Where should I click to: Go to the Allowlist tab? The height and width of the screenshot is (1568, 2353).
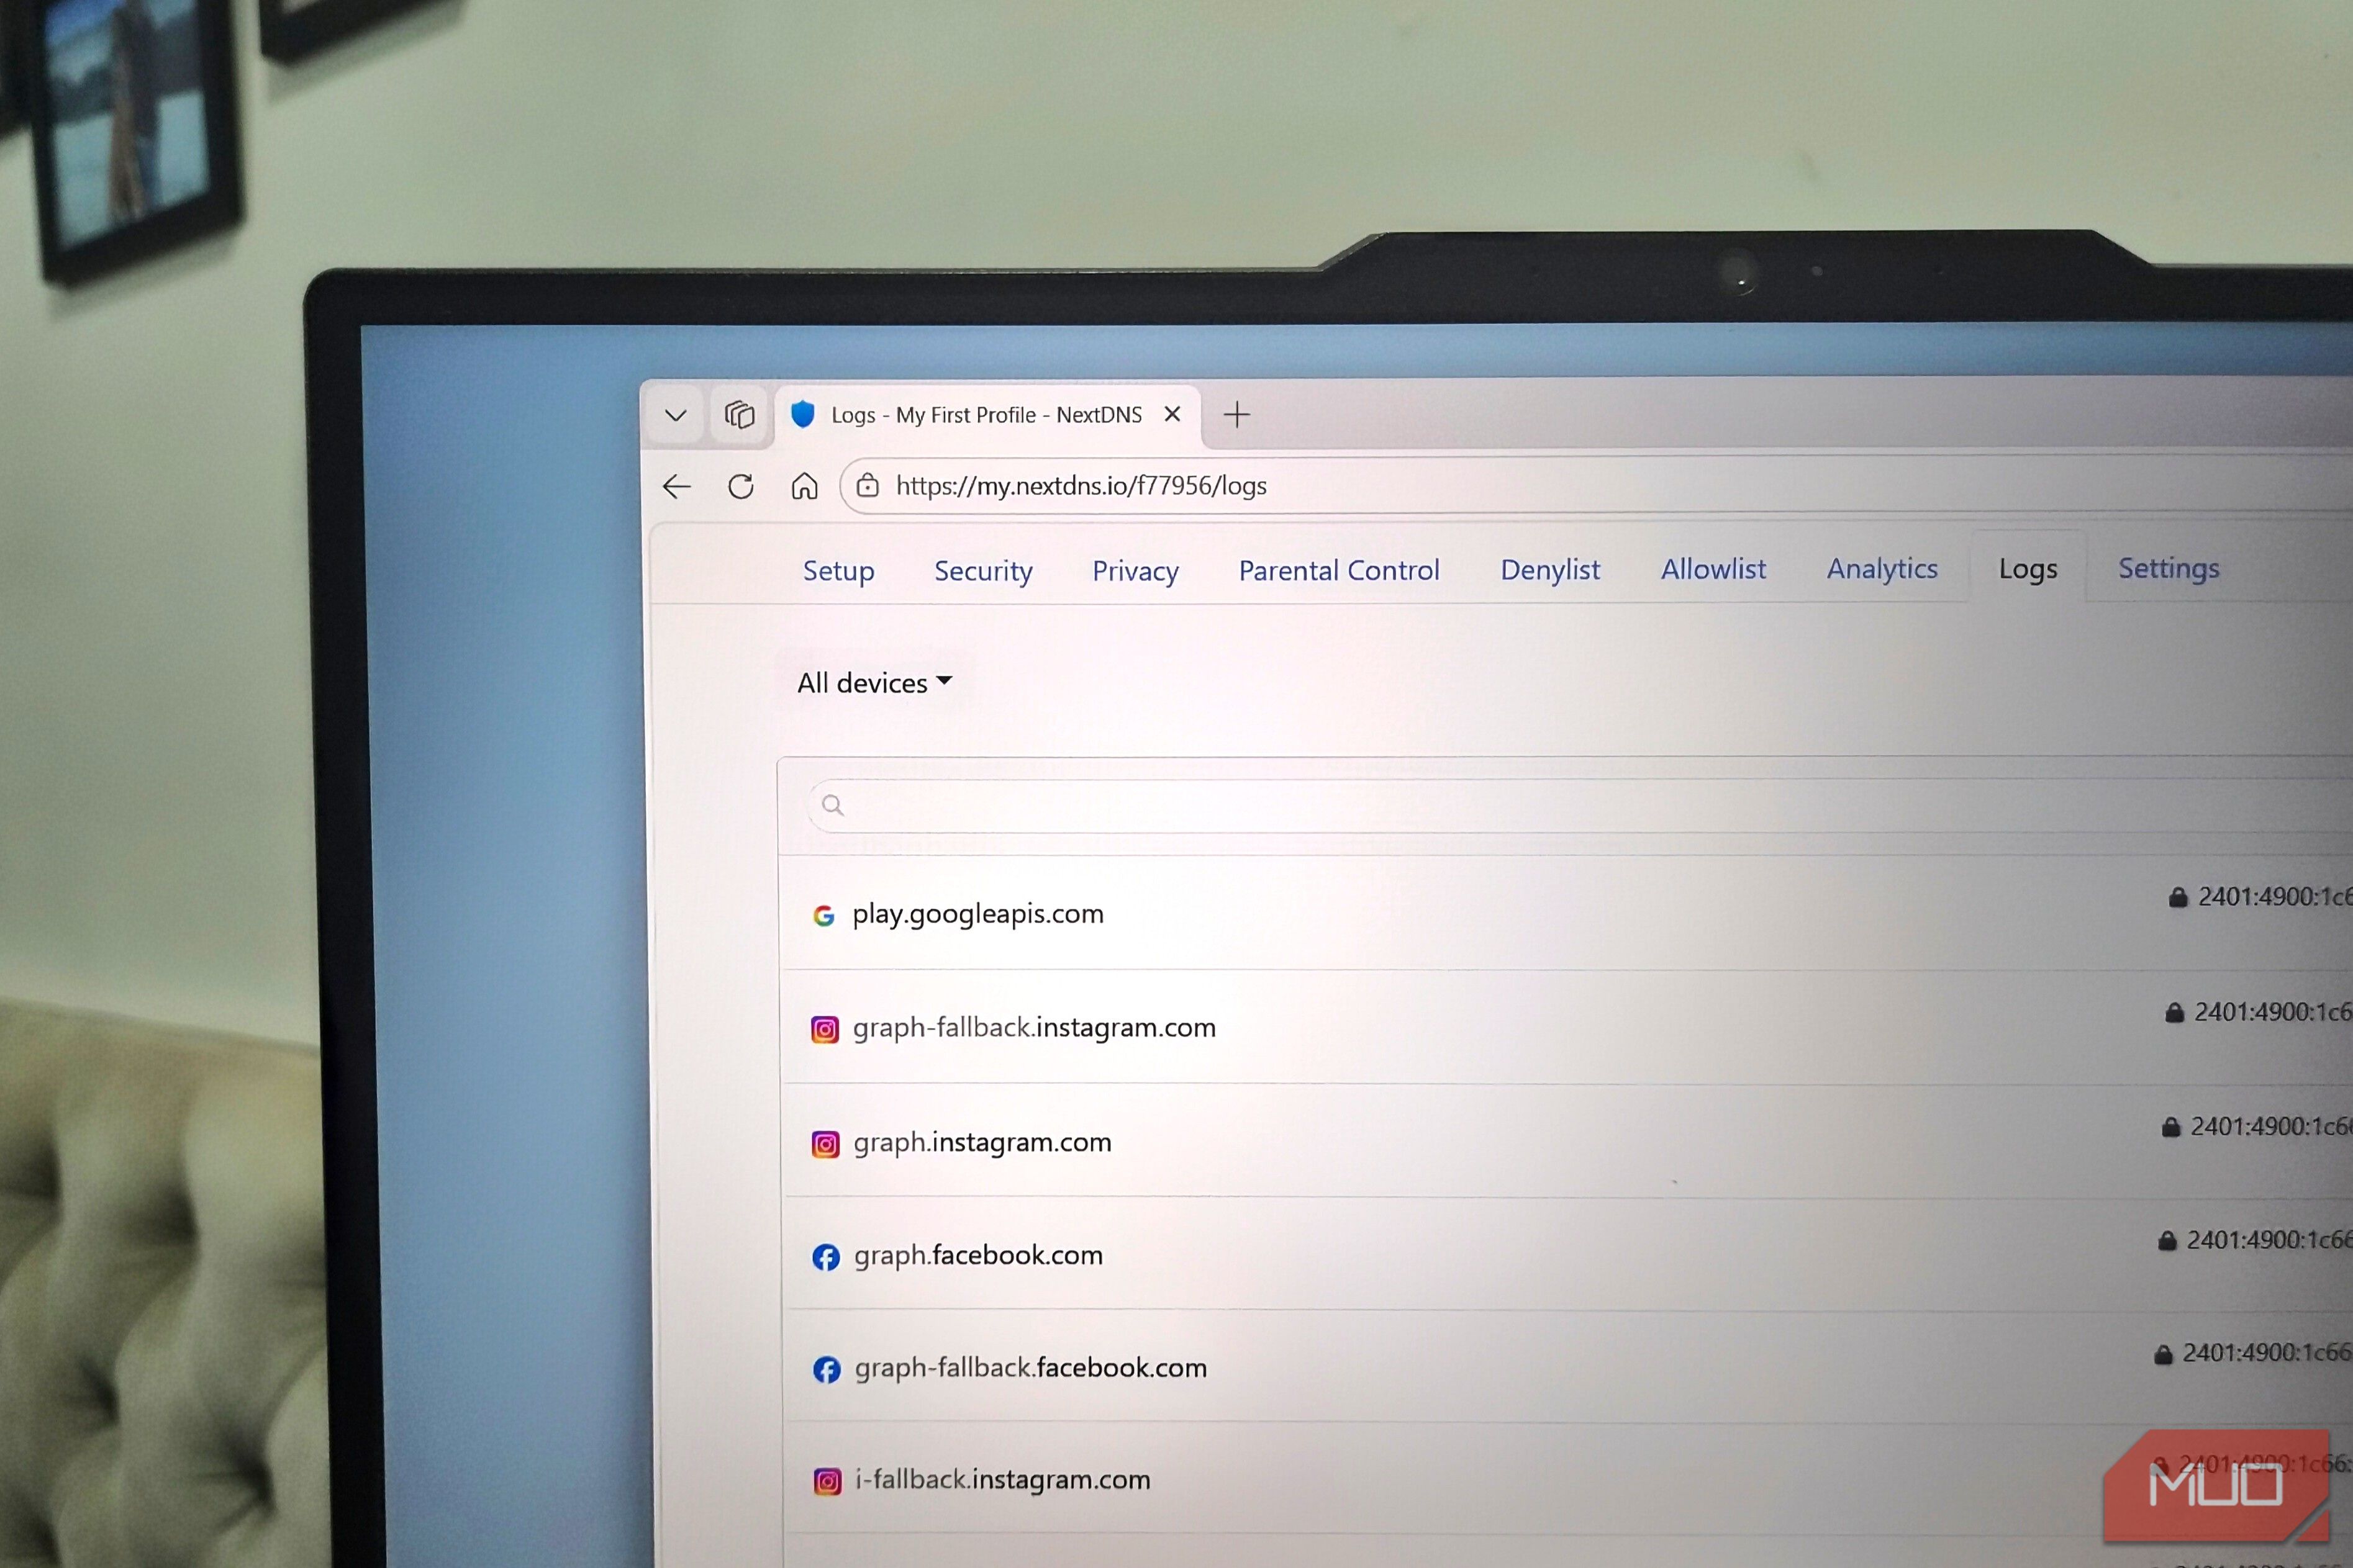pyautogui.click(x=1713, y=569)
